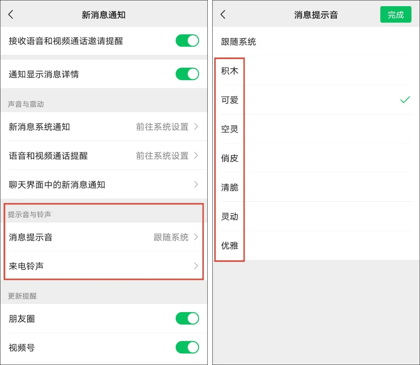420x365 pixels.
Task: Tap back arrow on 消息提示音 screen
Action: click(x=223, y=15)
